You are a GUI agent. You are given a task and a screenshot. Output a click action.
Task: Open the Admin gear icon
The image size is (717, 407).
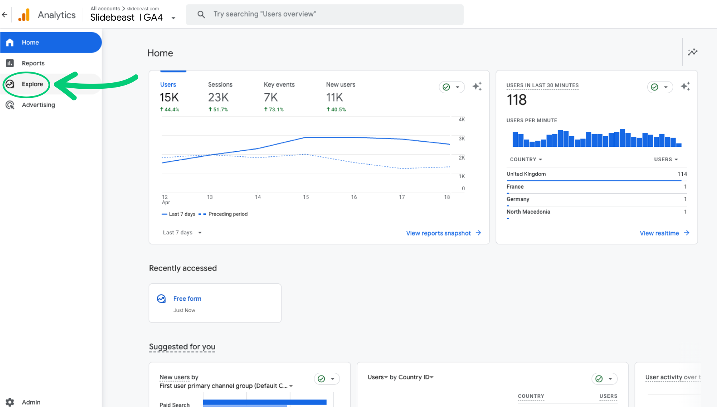point(10,402)
